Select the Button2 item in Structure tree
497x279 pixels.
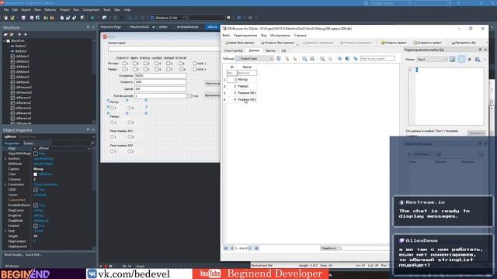click(x=21, y=51)
